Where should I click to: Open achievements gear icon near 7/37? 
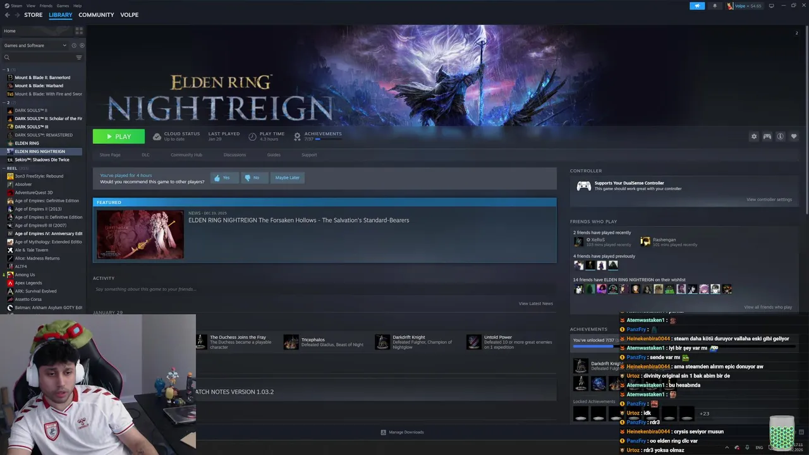click(x=297, y=136)
